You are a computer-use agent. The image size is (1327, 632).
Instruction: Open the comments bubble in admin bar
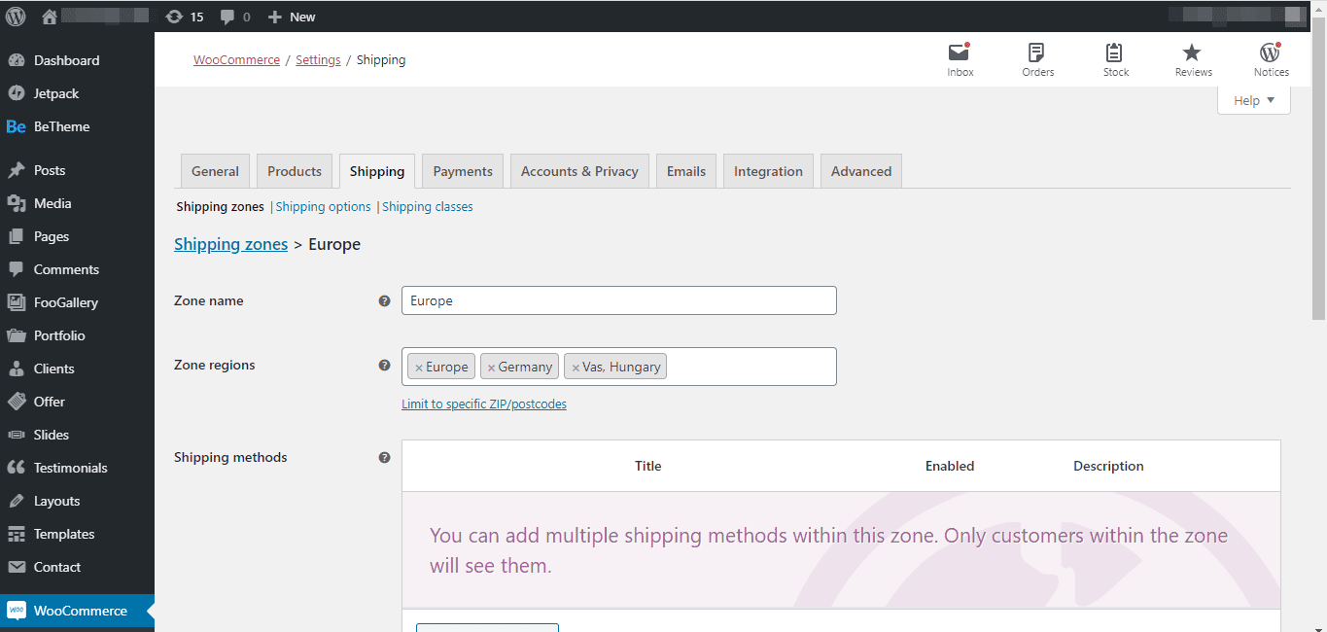pyautogui.click(x=227, y=18)
